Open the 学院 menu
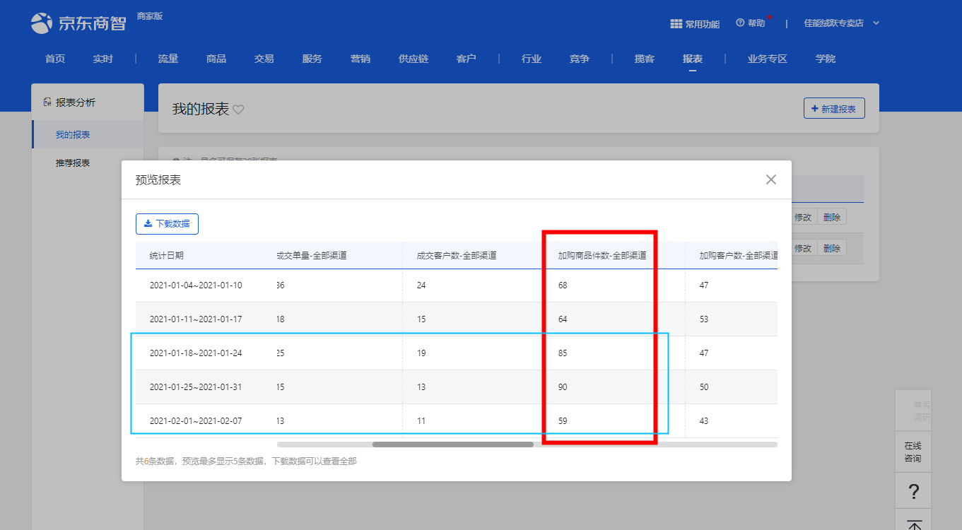Screen dimensions: 962x530 click(826, 59)
